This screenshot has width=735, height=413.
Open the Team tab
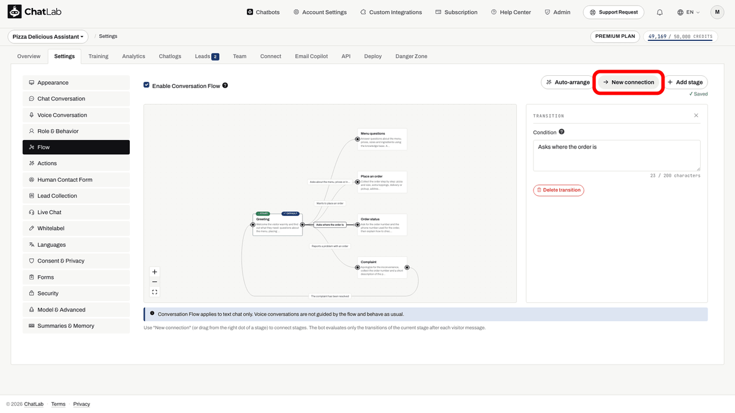[239, 56]
